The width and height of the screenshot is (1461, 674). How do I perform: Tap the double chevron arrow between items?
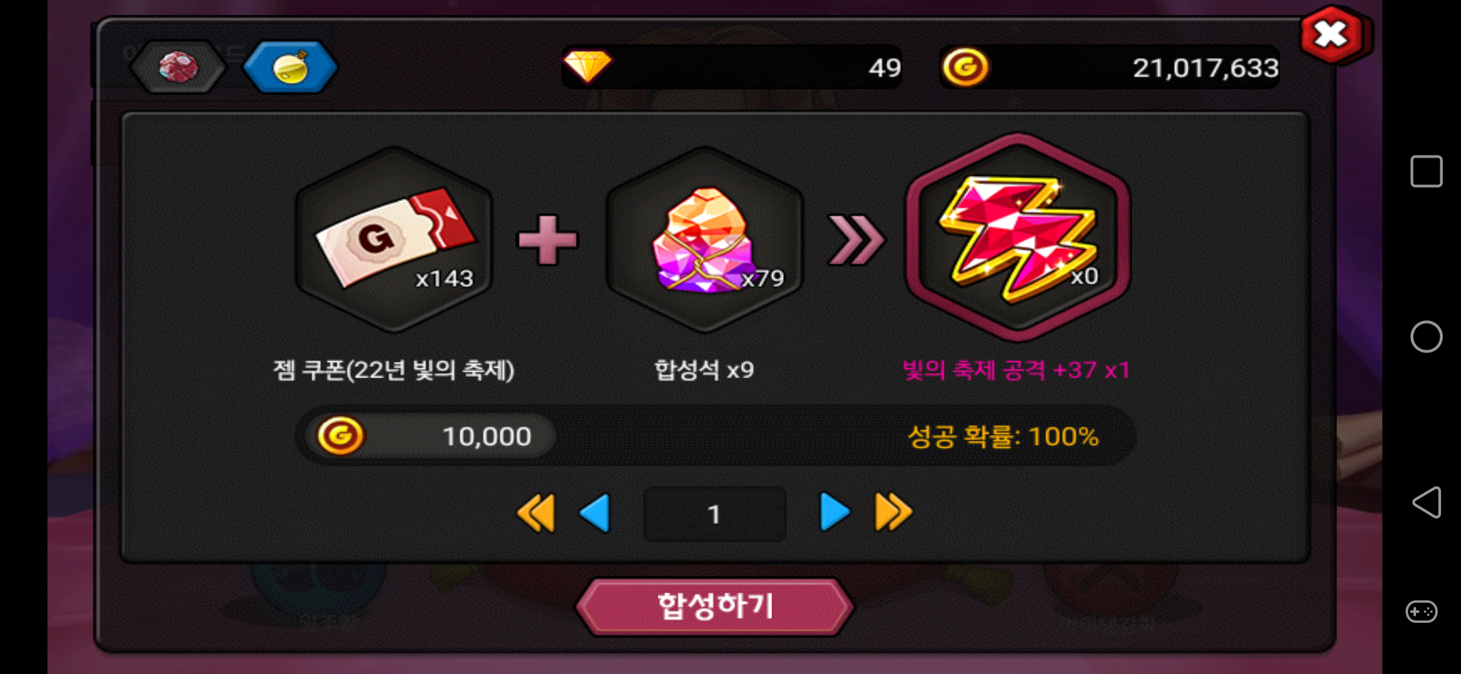[855, 240]
